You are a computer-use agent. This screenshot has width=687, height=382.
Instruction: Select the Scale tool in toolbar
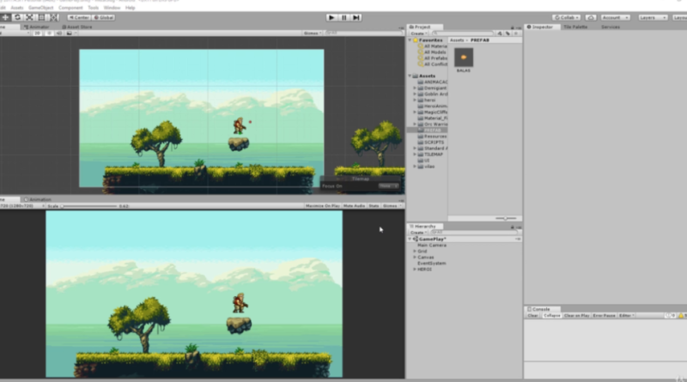(x=29, y=17)
